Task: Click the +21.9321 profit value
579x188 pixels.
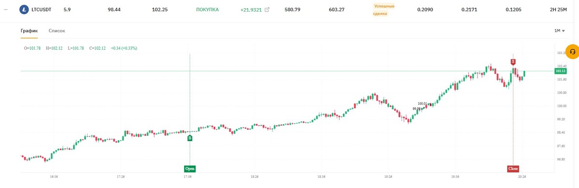Action: (x=251, y=10)
